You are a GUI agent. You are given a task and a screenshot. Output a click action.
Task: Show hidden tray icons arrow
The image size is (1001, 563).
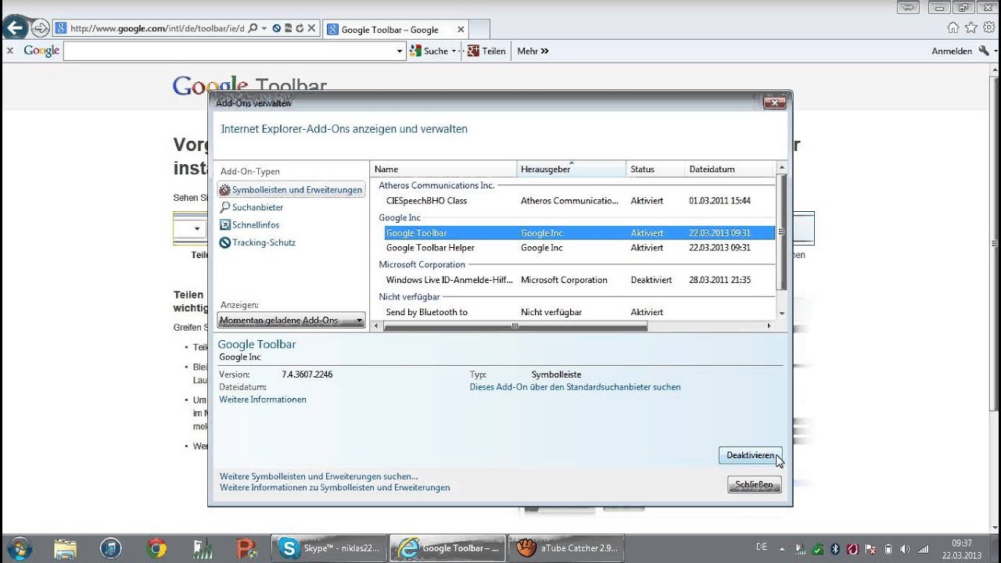(x=782, y=548)
